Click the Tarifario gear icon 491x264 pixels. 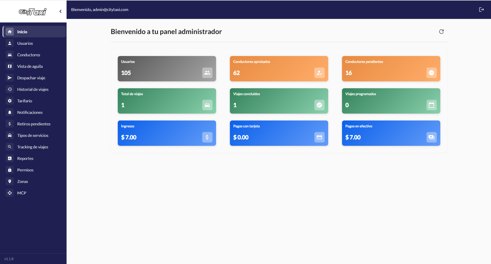10,101
